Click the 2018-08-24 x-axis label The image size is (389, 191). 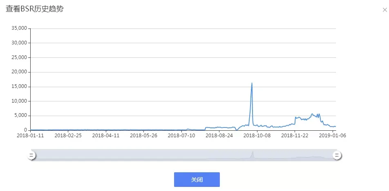(219, 136)
